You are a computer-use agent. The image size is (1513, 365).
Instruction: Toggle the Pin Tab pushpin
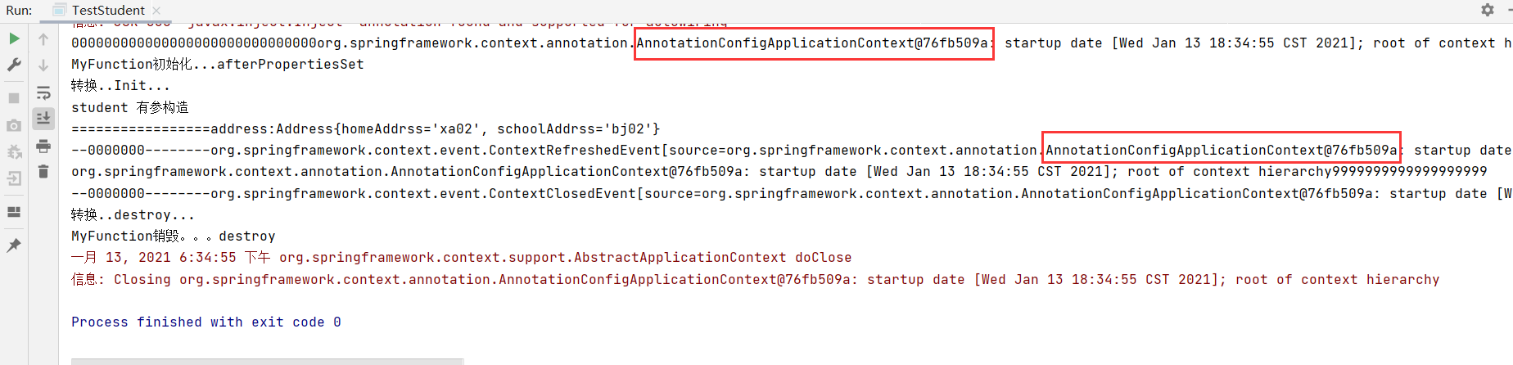(14, 245)
